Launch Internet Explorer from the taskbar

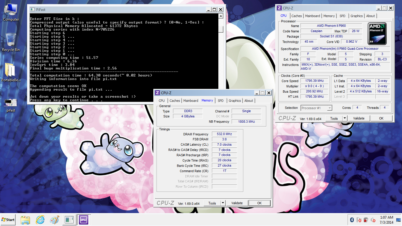[x=40, y=220]
